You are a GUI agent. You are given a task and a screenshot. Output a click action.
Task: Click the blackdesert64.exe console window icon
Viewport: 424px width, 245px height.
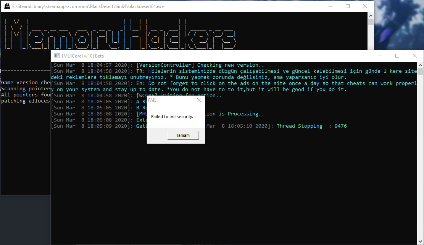click(x=7, y=6)
